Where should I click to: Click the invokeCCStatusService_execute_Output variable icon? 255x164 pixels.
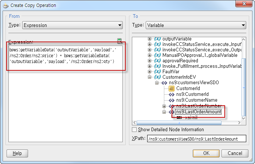coord(157,50)
